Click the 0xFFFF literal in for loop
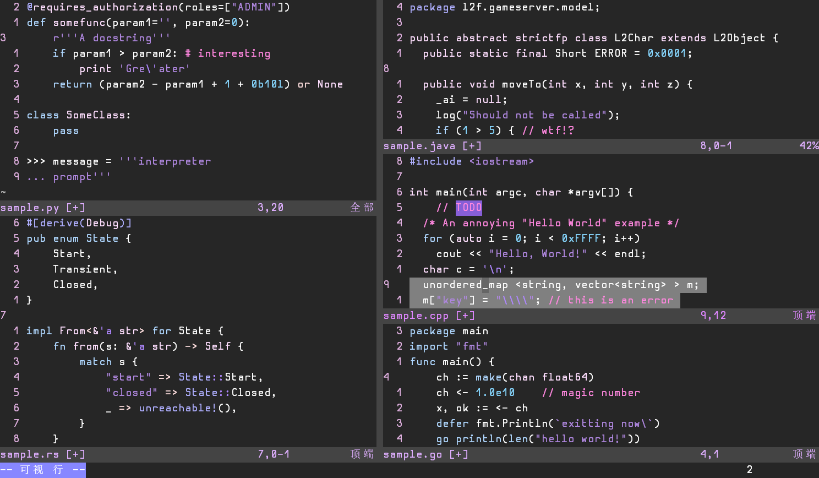Image resolution: width=819 pixels, height=478 pixels. click(581, 238)
